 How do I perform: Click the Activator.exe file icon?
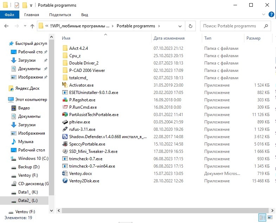(x=65, y=85)
